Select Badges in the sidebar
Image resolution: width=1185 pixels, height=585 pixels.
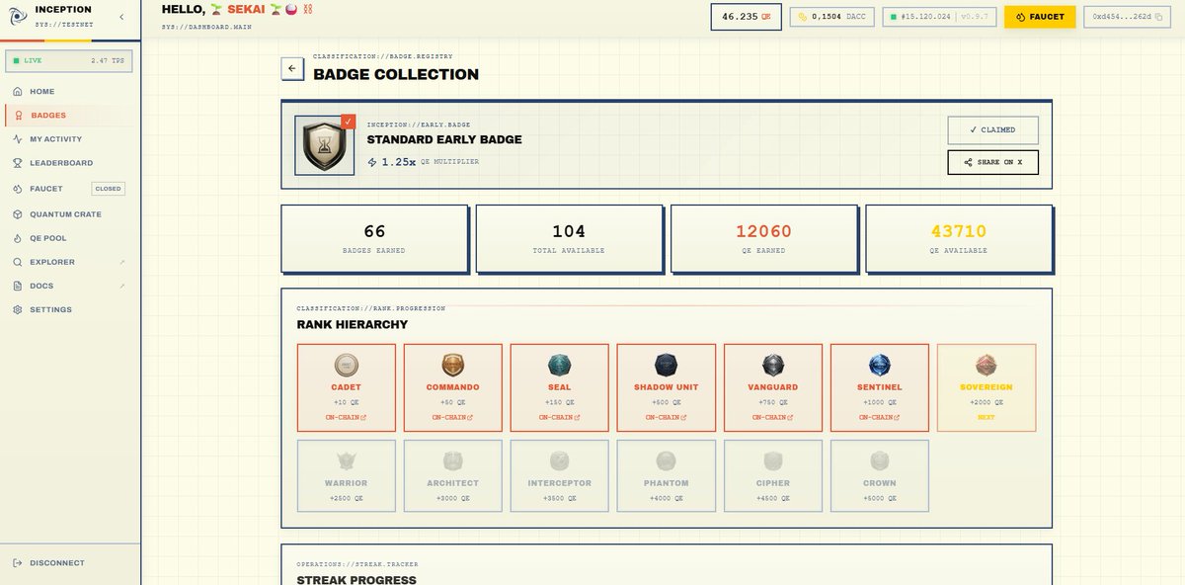(69, 116)
